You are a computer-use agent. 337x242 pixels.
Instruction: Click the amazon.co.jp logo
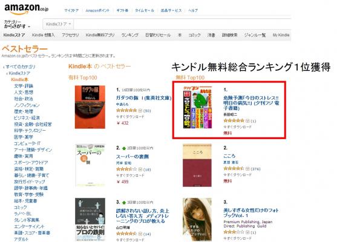tap(27, 9)
